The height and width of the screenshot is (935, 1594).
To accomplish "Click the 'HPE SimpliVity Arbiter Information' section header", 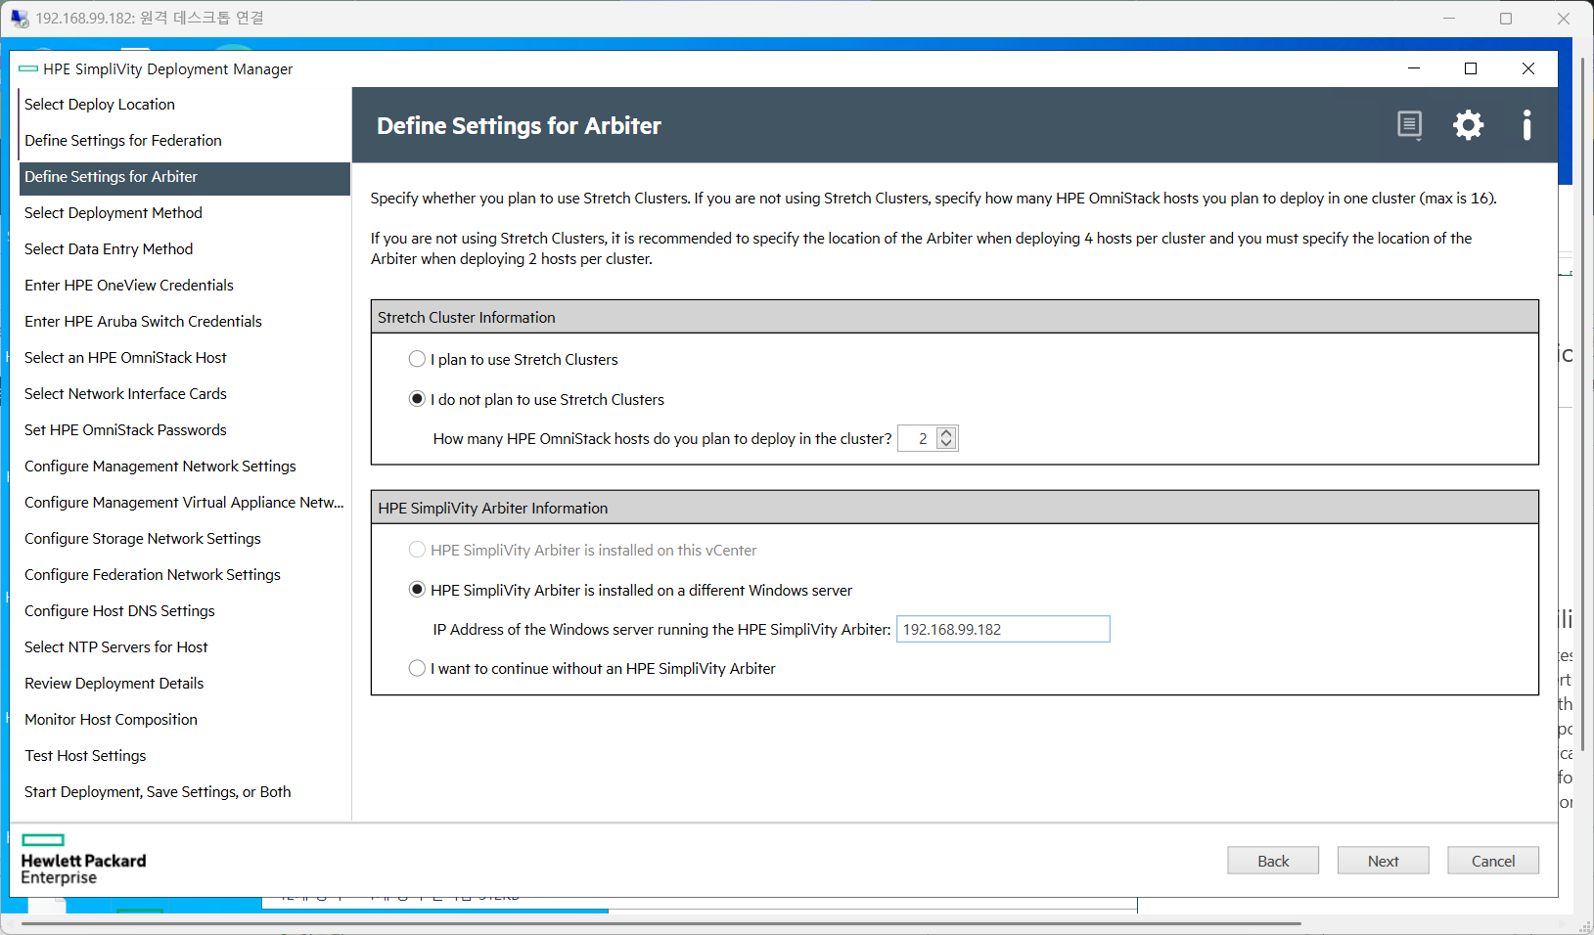I will click(955, 508).
